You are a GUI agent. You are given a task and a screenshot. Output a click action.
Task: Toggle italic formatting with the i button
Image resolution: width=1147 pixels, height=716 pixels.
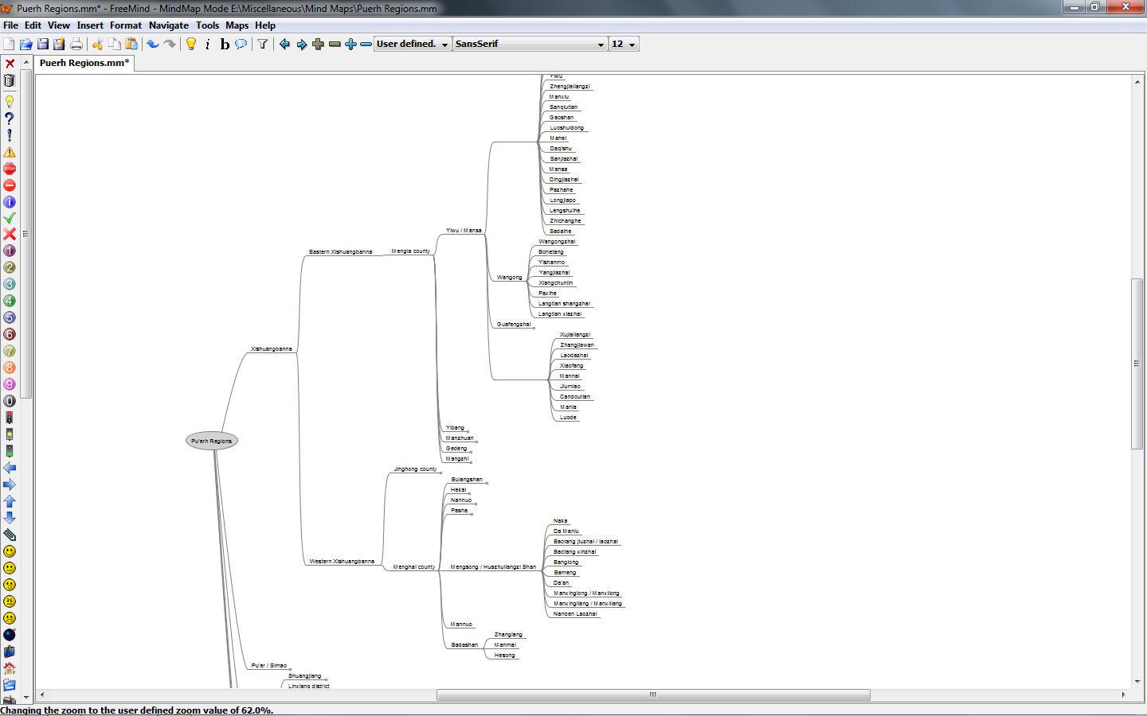point(208,44)
